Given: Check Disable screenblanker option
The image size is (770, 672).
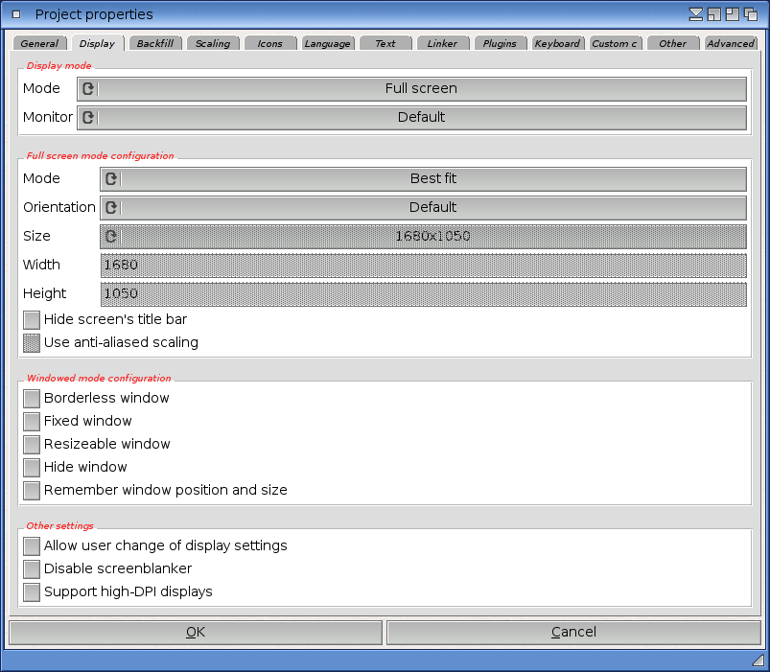Looking at the screenshot, I should tap(32, 568).
